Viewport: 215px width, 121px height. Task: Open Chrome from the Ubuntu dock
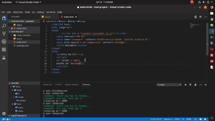(212, 19)
